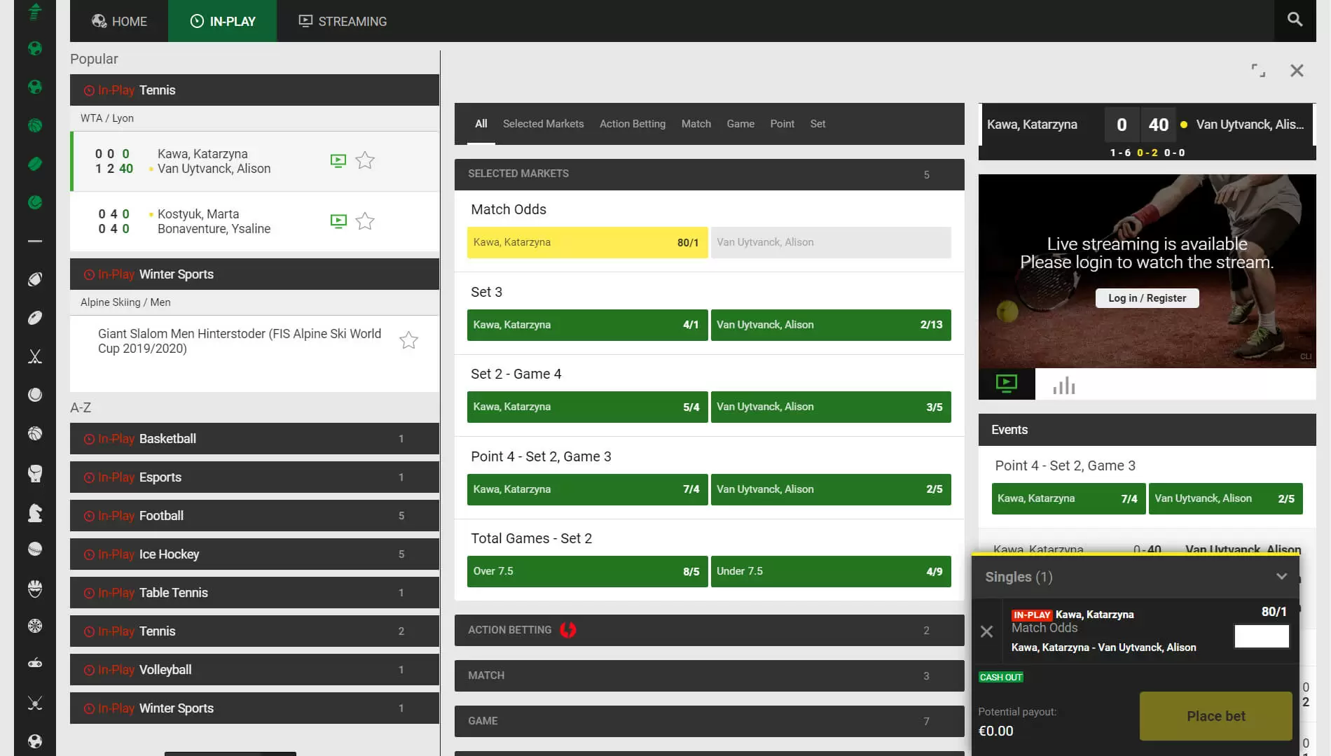The height and width of the screenshot is (756, 1331).
Task: Expand In-Play Football category
Action: 254,516
